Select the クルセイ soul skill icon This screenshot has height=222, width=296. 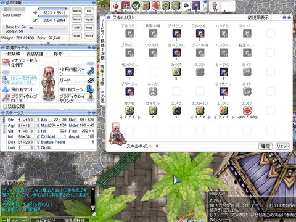[200, 33]
